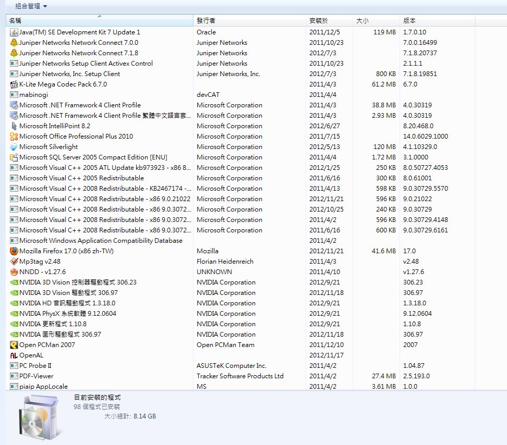Click the 版本 column header

click(x=437, y=21)
